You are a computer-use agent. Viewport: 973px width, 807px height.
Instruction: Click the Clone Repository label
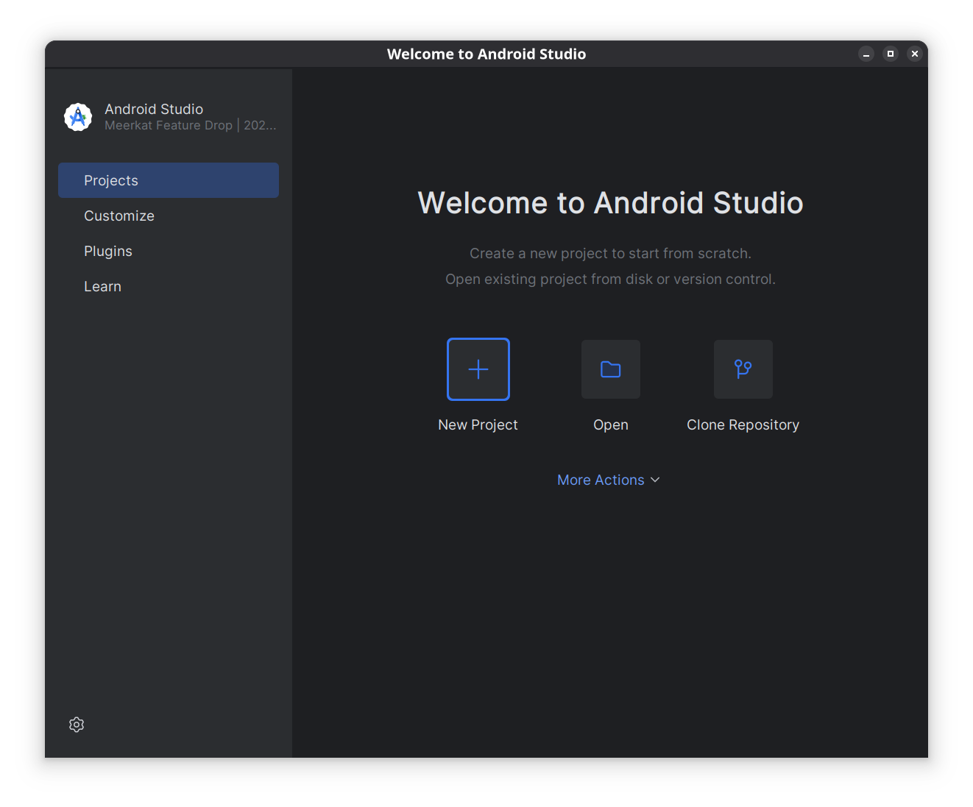(743, 424)
